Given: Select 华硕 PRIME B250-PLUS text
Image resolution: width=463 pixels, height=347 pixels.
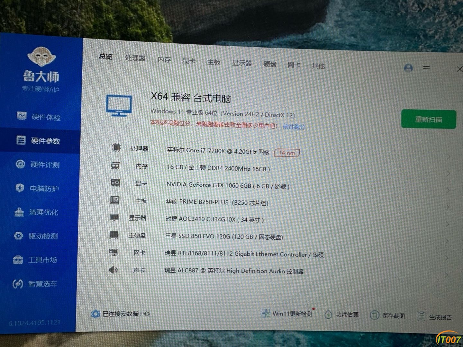Looking at the screenshot, I should tap(217, 202).
